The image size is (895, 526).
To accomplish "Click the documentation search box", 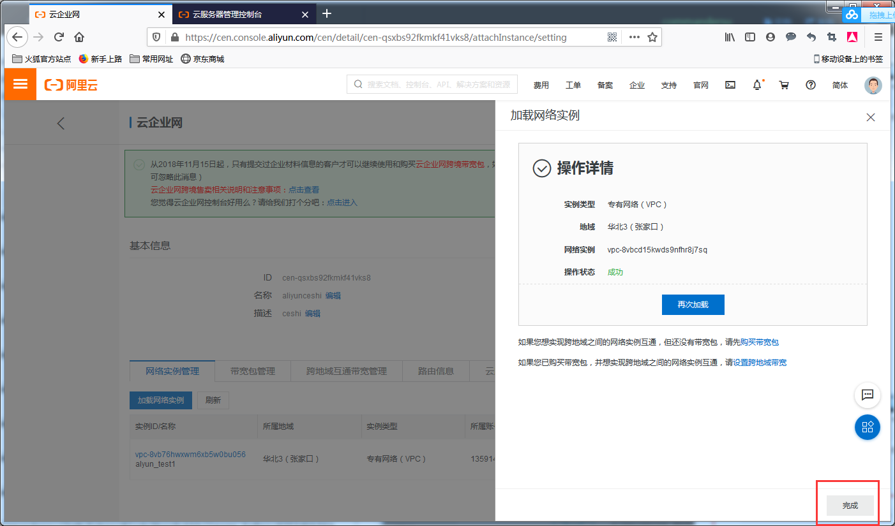I will click(432, 84).
